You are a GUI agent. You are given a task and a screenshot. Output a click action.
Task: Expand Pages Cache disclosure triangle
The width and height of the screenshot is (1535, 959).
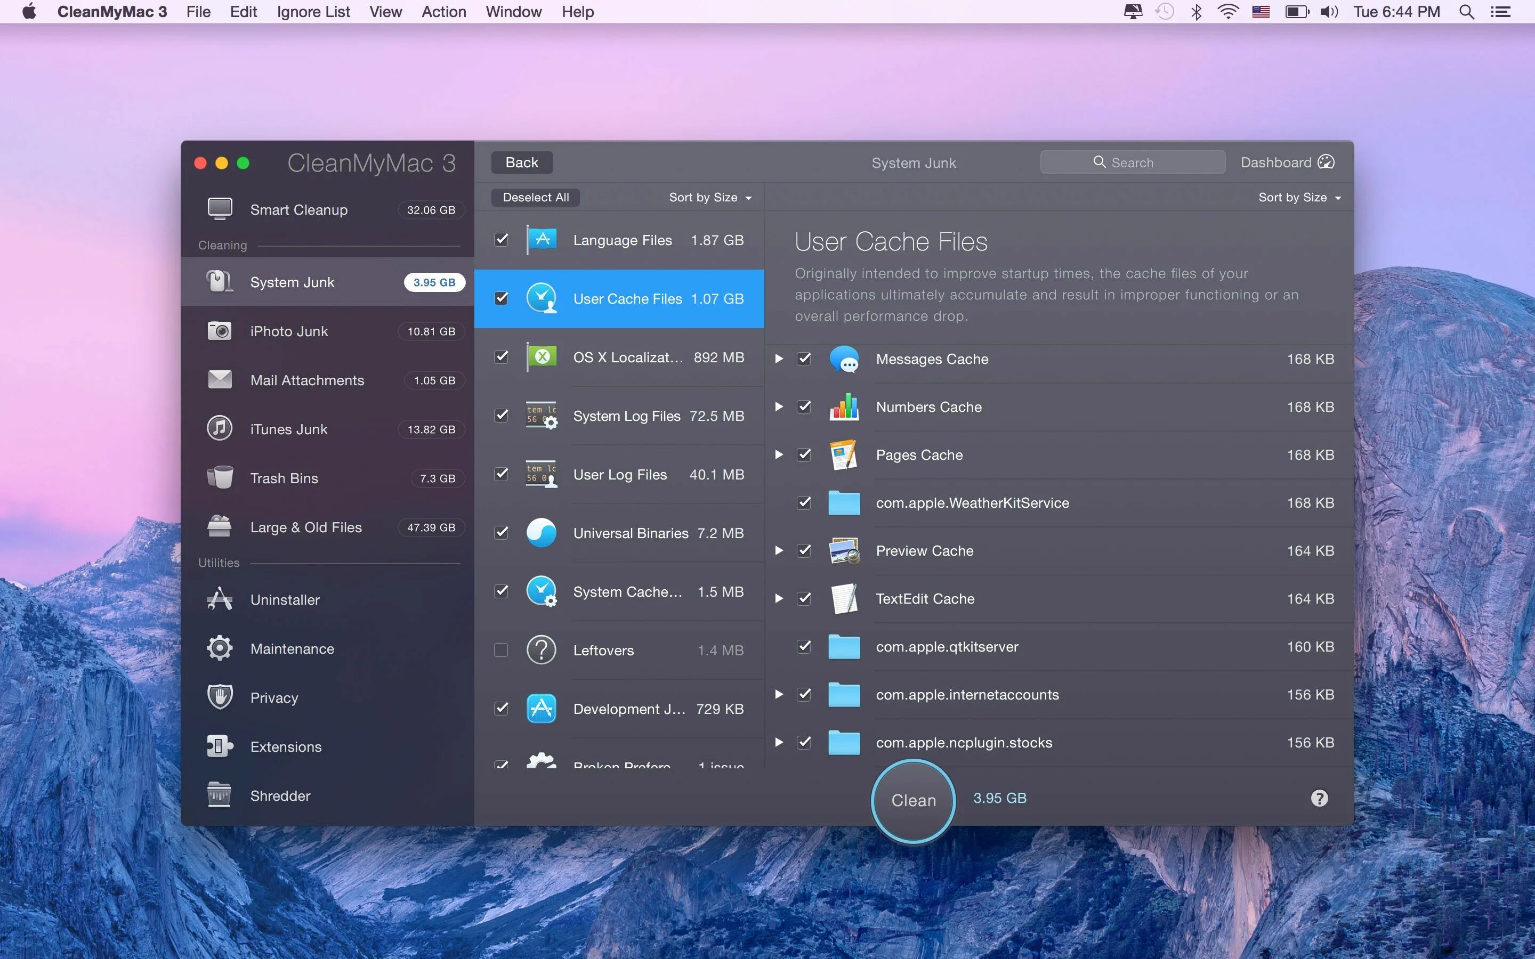(x=779, y=455)
